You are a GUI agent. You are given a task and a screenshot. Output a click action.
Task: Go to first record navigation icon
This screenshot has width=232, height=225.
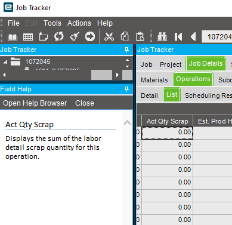tap(178, 36)
